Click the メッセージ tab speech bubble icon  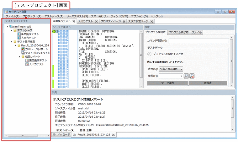(x=54, y=135)
